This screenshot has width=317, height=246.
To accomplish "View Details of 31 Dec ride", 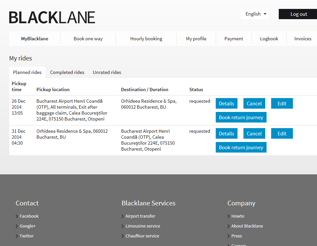I will click(x=226, y=133).
